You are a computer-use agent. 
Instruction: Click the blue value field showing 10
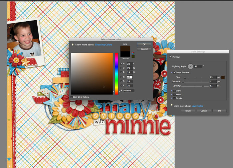[x=129, y=86]
